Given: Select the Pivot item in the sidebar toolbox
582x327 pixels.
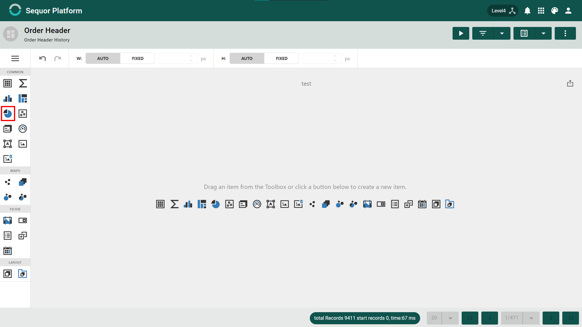Looking at the screenshot, I should pos(23,83).
